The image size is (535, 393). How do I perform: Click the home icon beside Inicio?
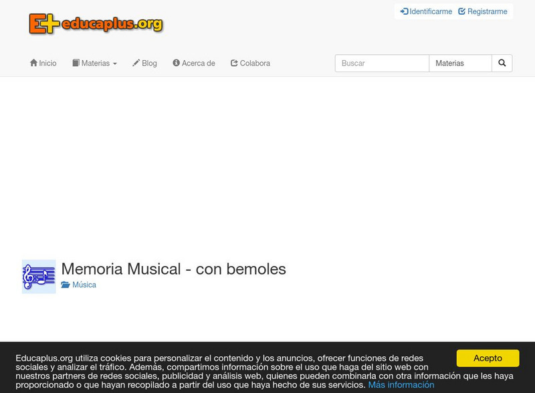tap(33, 63)
